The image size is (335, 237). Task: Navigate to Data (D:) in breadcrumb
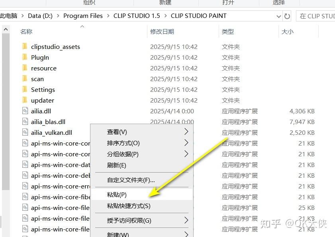(x=40, y=16)
